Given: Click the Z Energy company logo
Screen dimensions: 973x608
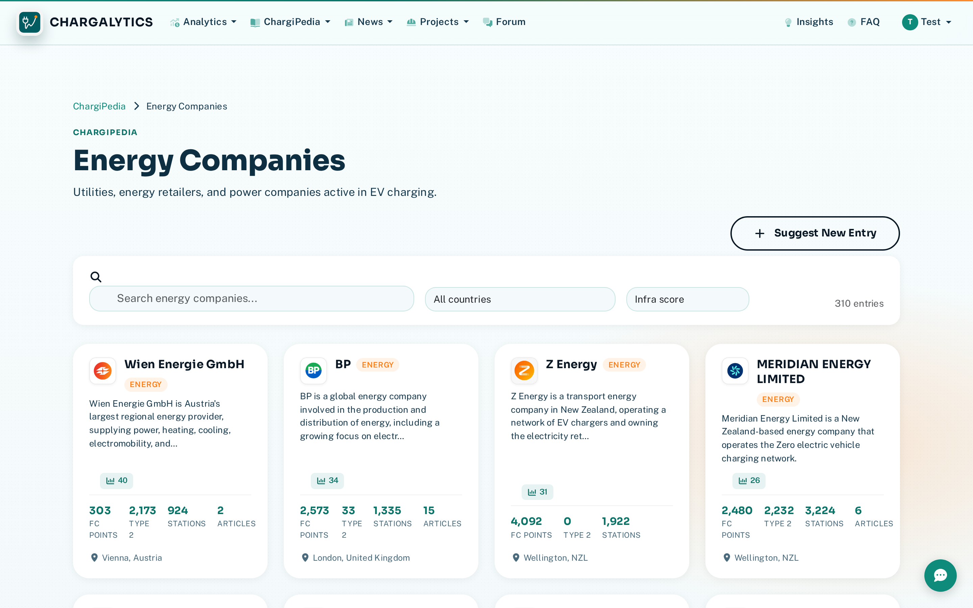Looking at the screenshot, I should click(524, 371).
